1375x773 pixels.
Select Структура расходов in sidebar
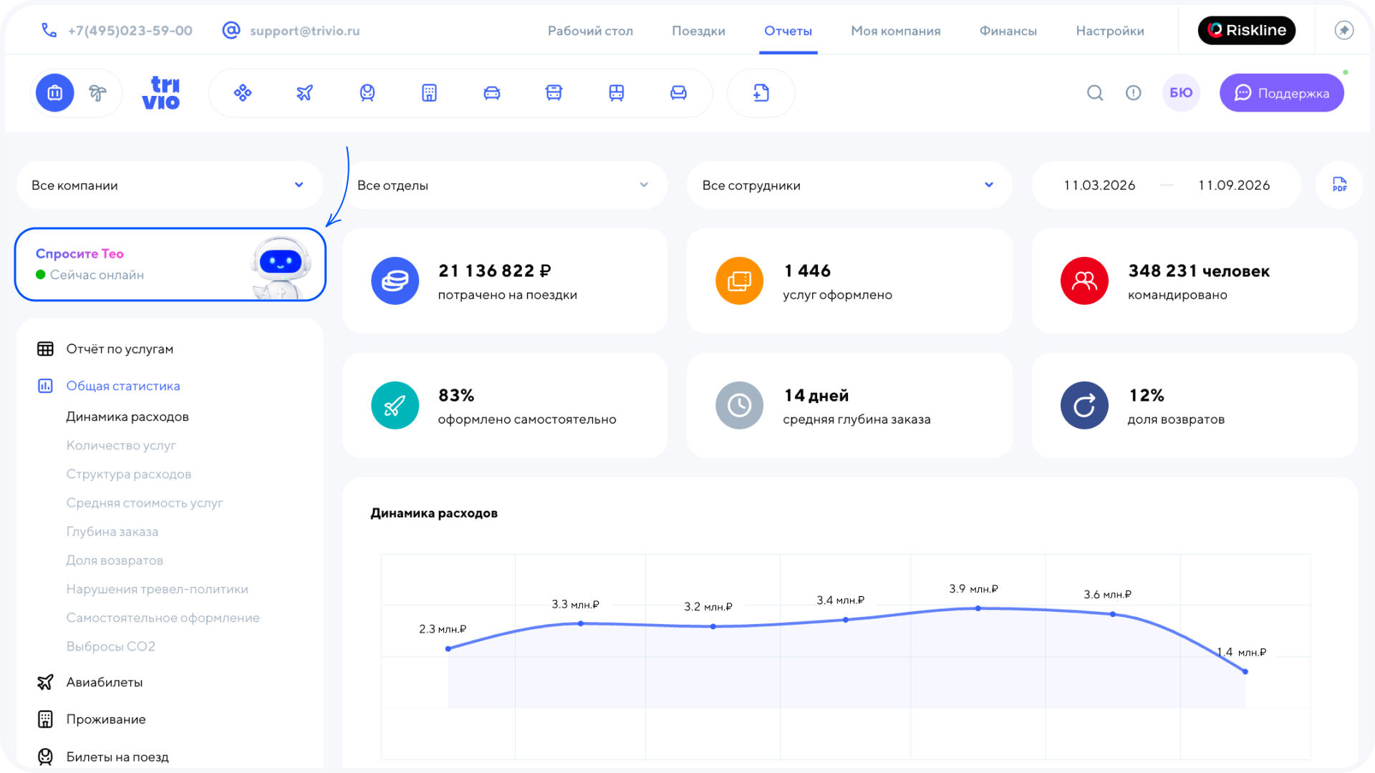[x=129, y=474]
